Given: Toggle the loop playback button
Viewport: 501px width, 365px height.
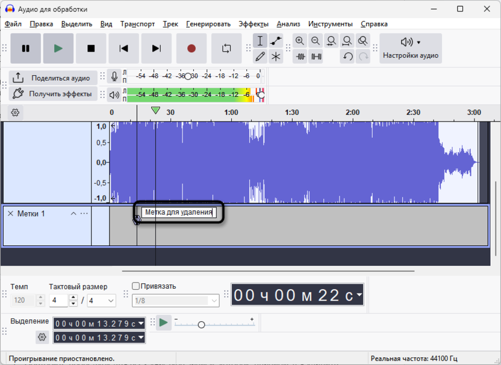Looking at the screenshot, I should (226, 49).
